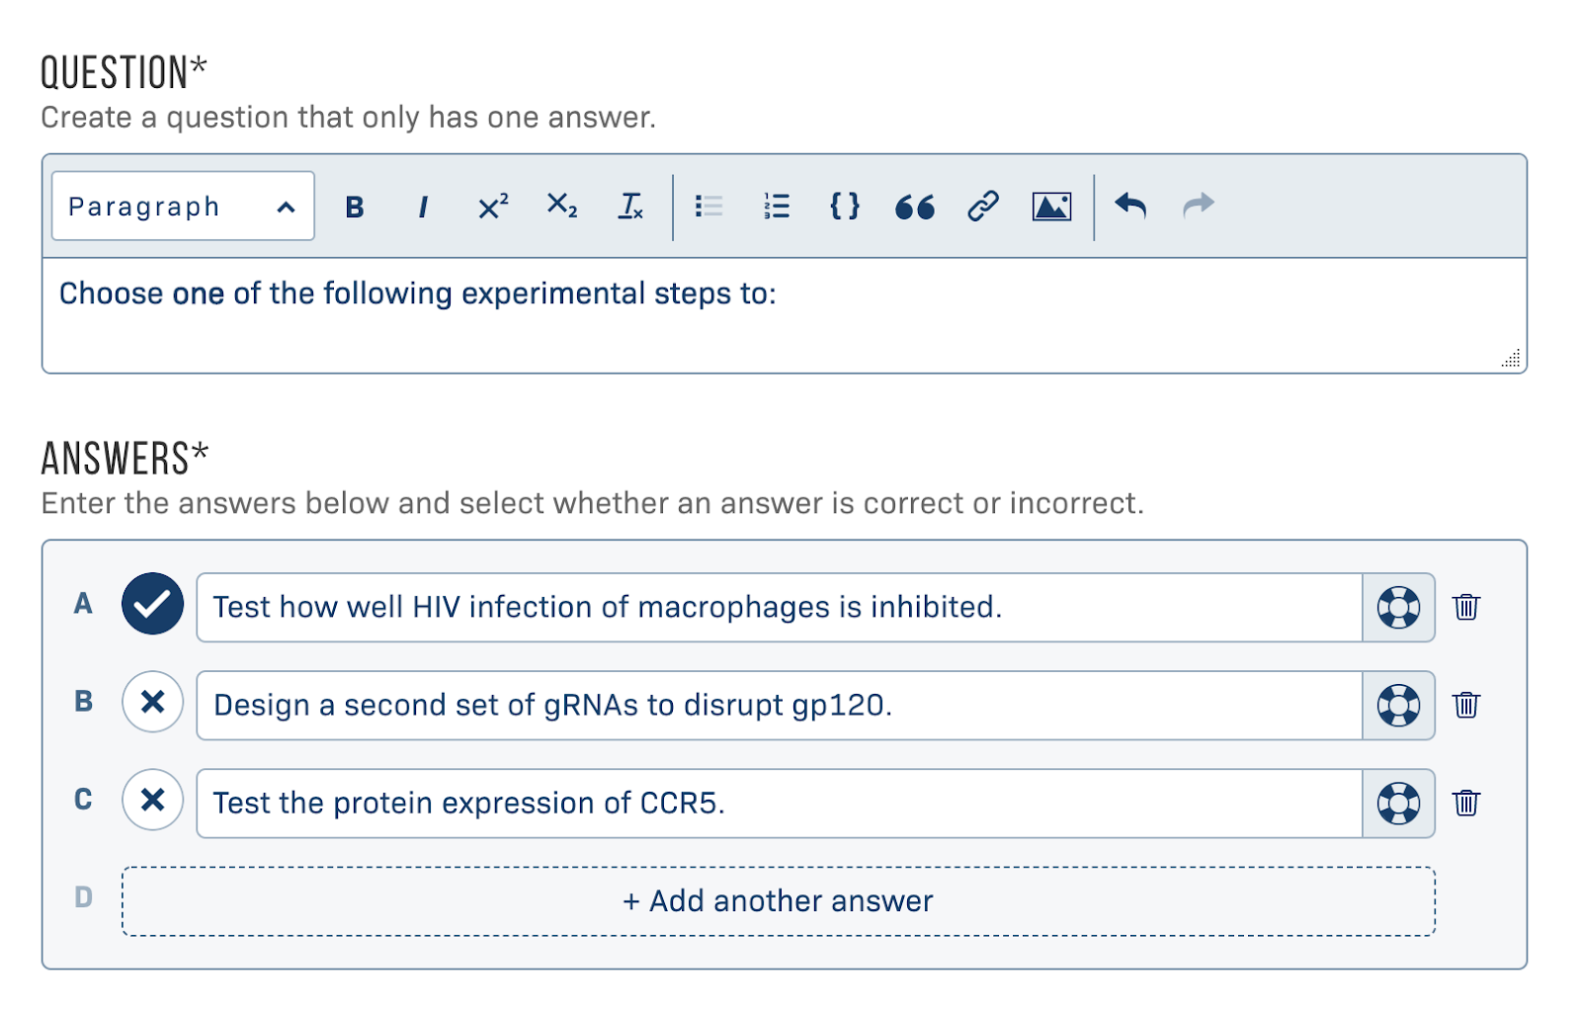Screen dimensions: 1581x1021
Task: Insert a numbered list
Action: point(777,207)
